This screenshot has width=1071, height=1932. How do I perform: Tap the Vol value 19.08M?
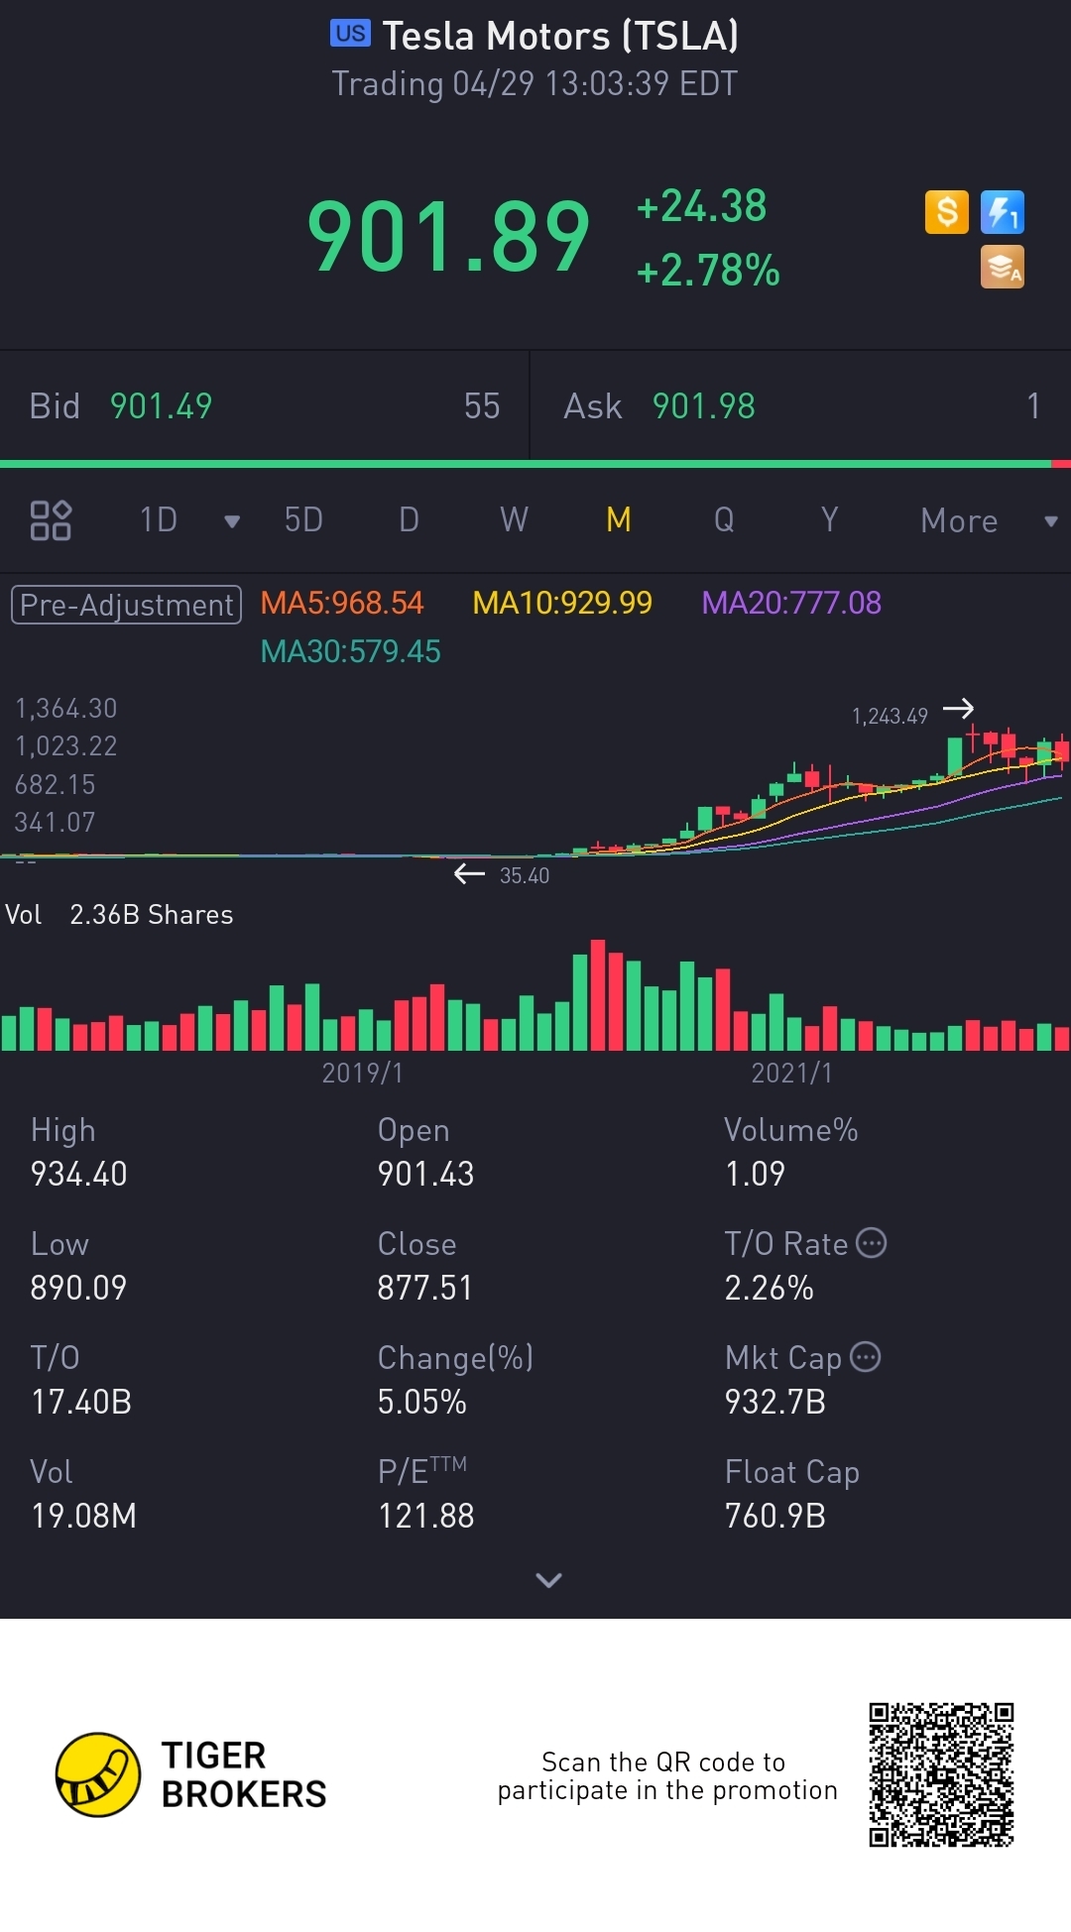pyautogui.click(x=83, y=1516)
